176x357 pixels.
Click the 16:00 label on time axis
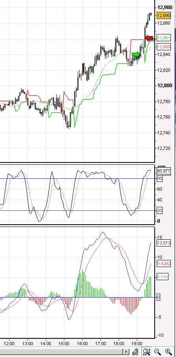82,343
